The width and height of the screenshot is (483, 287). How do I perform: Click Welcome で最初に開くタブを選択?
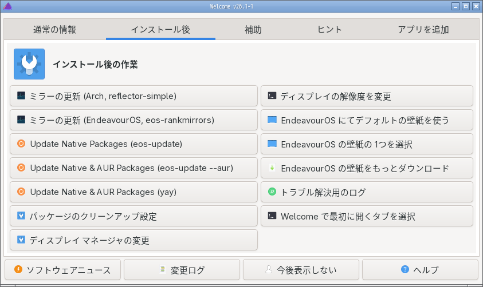367,216
